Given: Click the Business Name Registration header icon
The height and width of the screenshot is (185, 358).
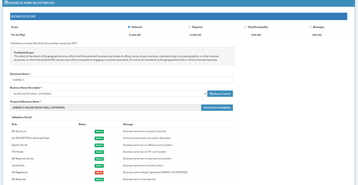Looking at the screenshot, I should click(x=6, y=3).
